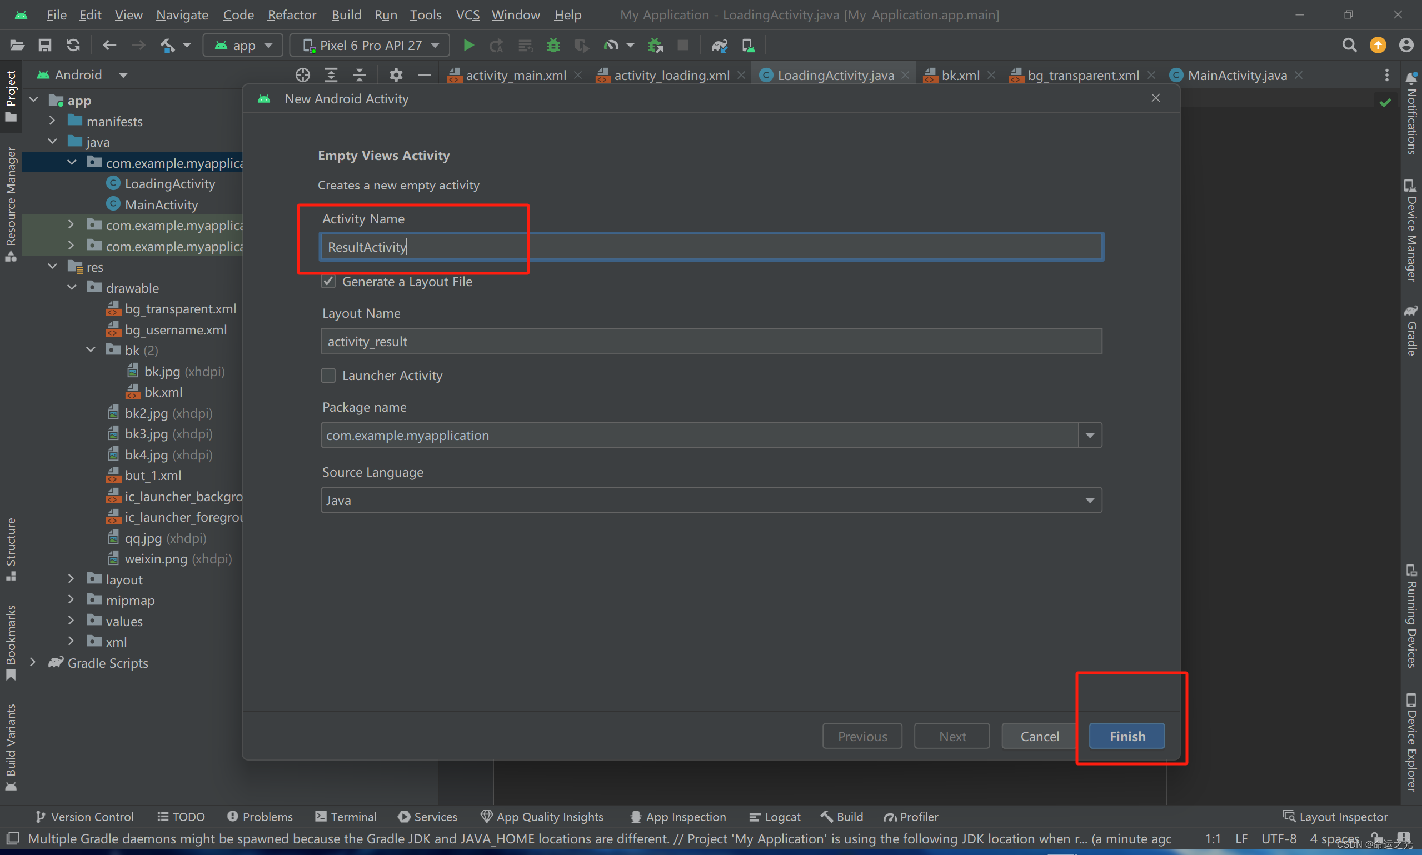Expand the layout folder in tree
1422x855 pixels.
71,579
